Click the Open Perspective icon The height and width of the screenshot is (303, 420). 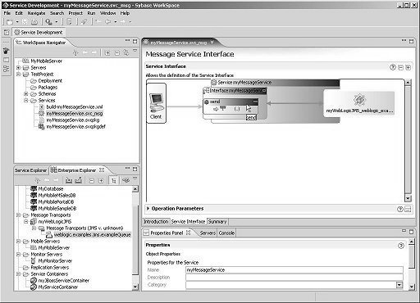click(x=7, y=32)
